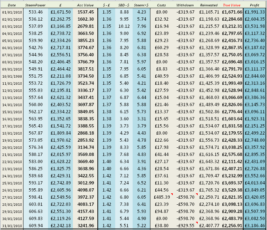Select Withdawn cell -£929.55
The width and height of the screenshot is (267, 230).
185,226
